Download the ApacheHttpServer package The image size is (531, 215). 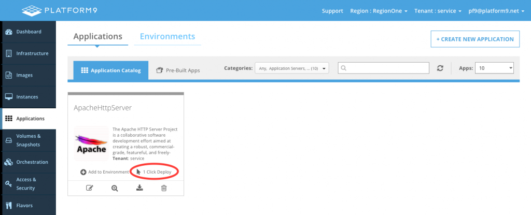(x=139, y=188)
